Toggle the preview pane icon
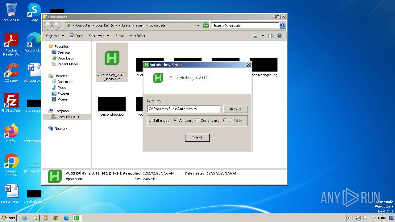 (x=271, y=36)
